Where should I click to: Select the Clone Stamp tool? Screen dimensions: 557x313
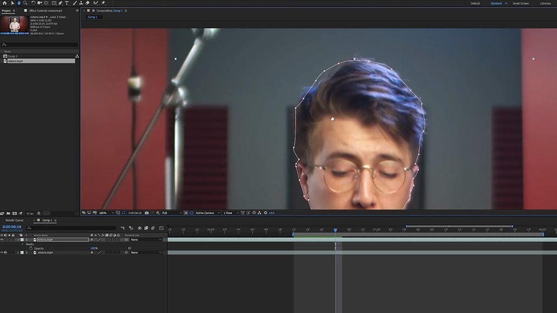(x=81, y=3)
